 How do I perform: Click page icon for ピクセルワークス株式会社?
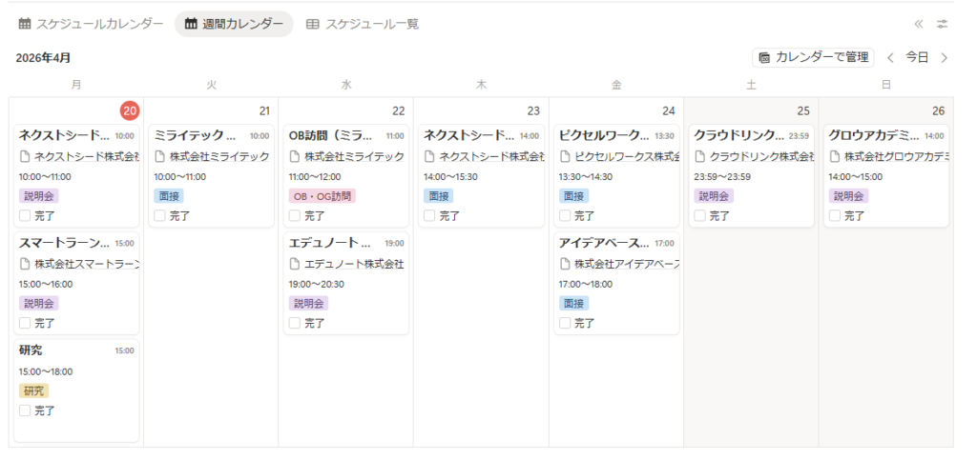(565, 156)
